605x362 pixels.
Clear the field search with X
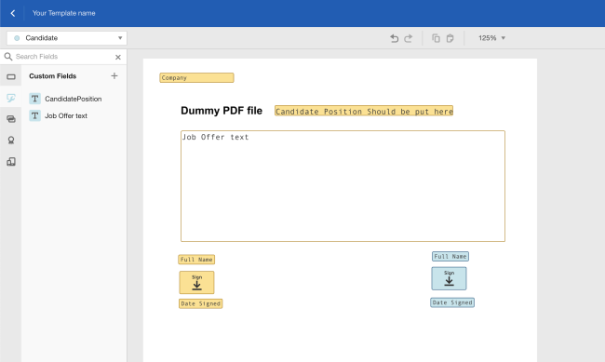[118, 57]
